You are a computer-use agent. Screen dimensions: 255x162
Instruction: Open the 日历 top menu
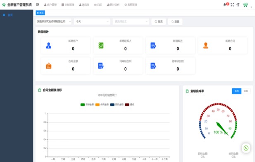(x=98, y=5)
